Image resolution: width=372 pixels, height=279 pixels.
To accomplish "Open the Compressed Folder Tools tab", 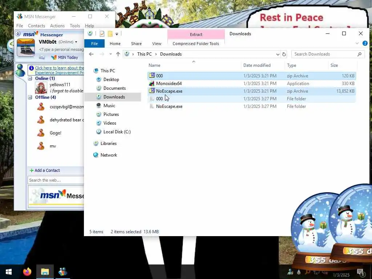I will [196, 44].
